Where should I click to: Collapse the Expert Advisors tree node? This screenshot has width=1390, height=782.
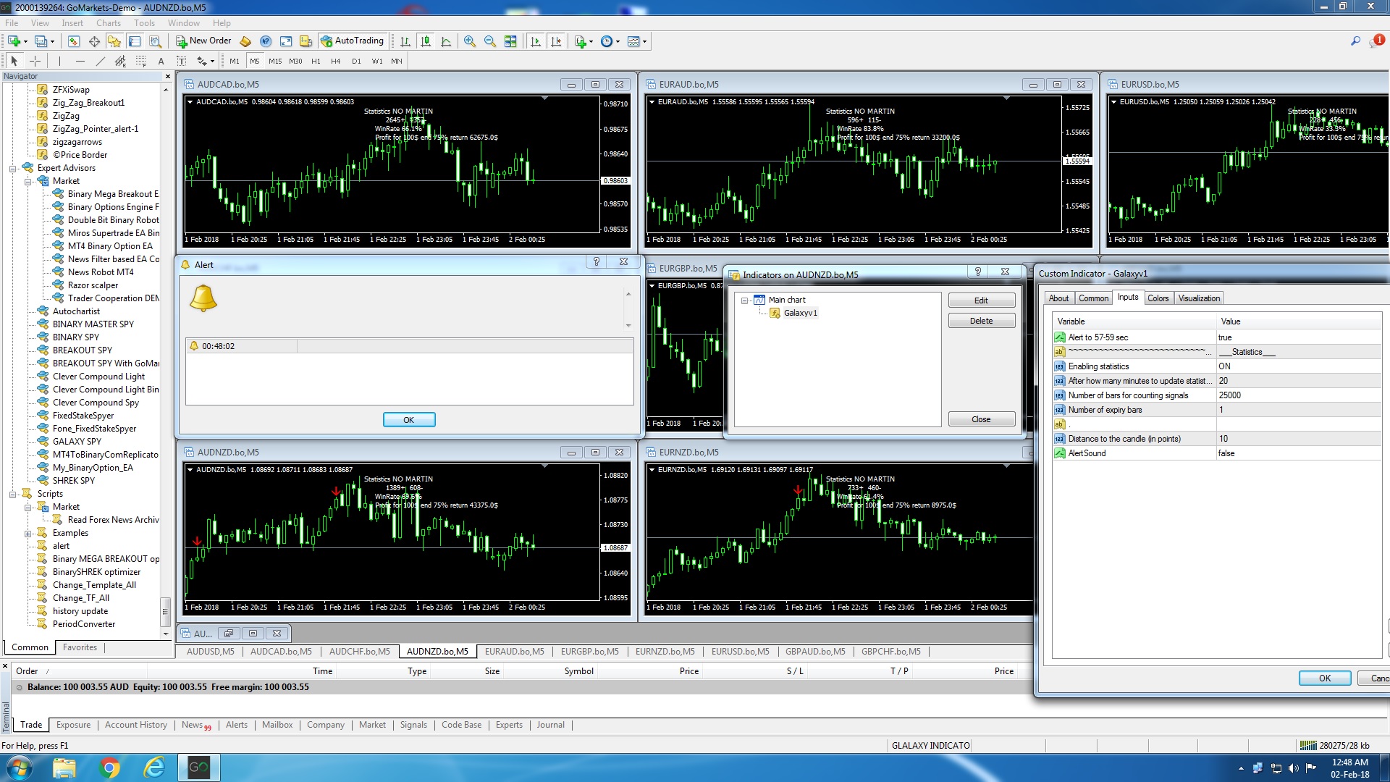click(12, 168)
